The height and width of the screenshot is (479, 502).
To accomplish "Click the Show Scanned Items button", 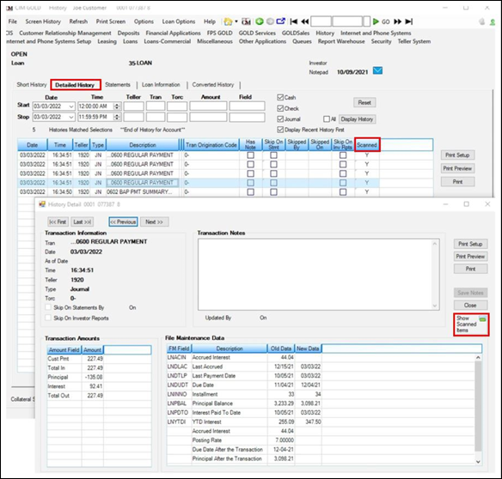I will point(471,324).
